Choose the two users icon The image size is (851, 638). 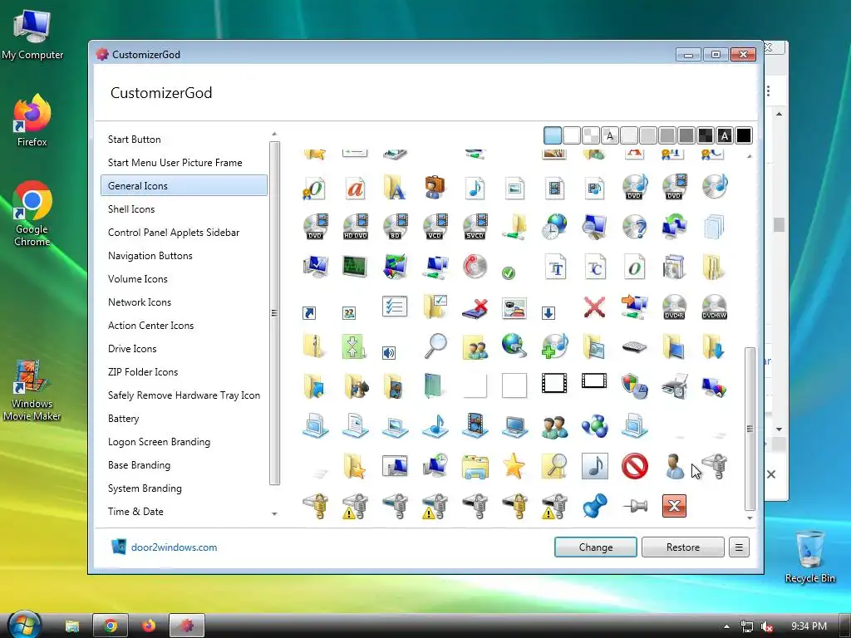(554, 426)
